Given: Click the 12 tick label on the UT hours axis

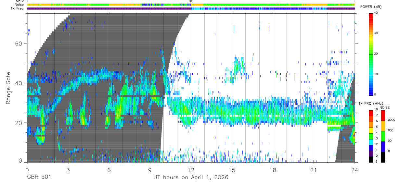Looking at the screenshot, I should click(x=191, y=170).
